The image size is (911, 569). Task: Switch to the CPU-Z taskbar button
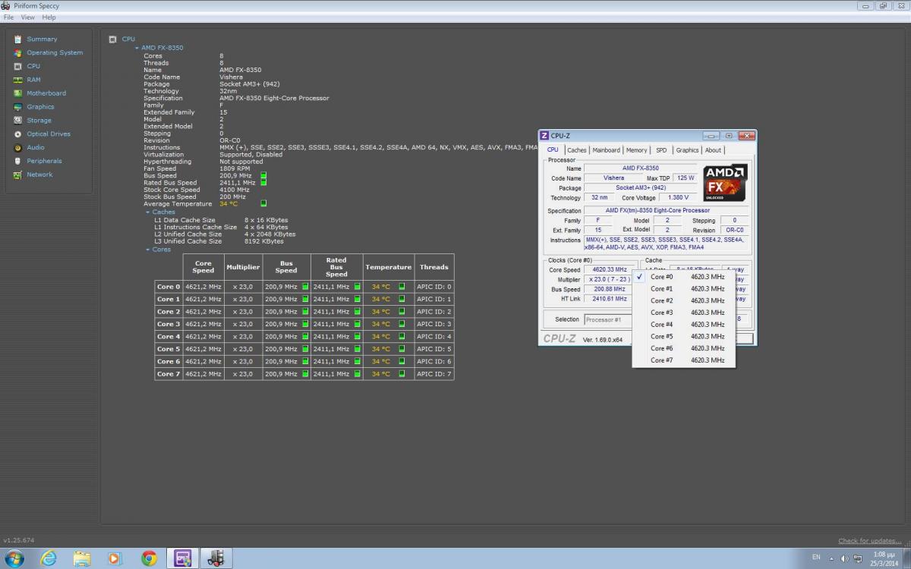(183, 558)
